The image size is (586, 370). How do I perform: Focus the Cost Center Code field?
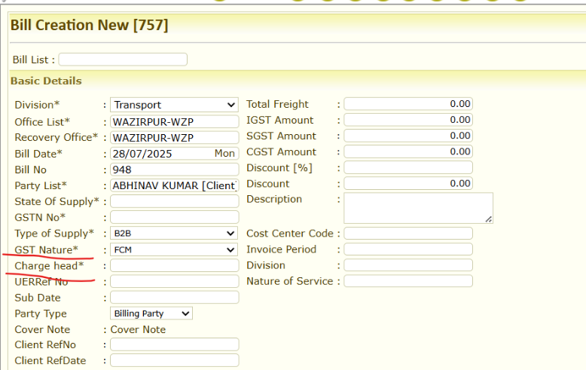pyautogui.click(x=408, y=234)
